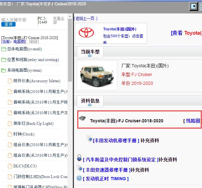Open the Toyota(丰田)(国外) link
Viewport: 202px width, 188px height.
tap(120, 29)
